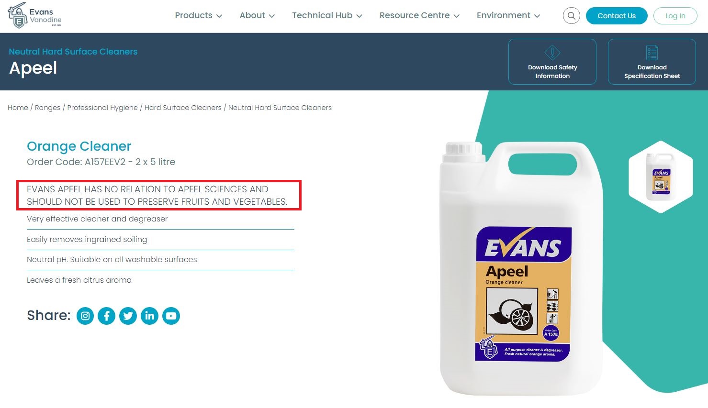Share on Instagram icon
708x408 pixels.
tap(85, 316)
